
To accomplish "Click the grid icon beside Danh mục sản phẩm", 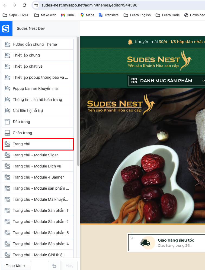I will pos(134,81).
